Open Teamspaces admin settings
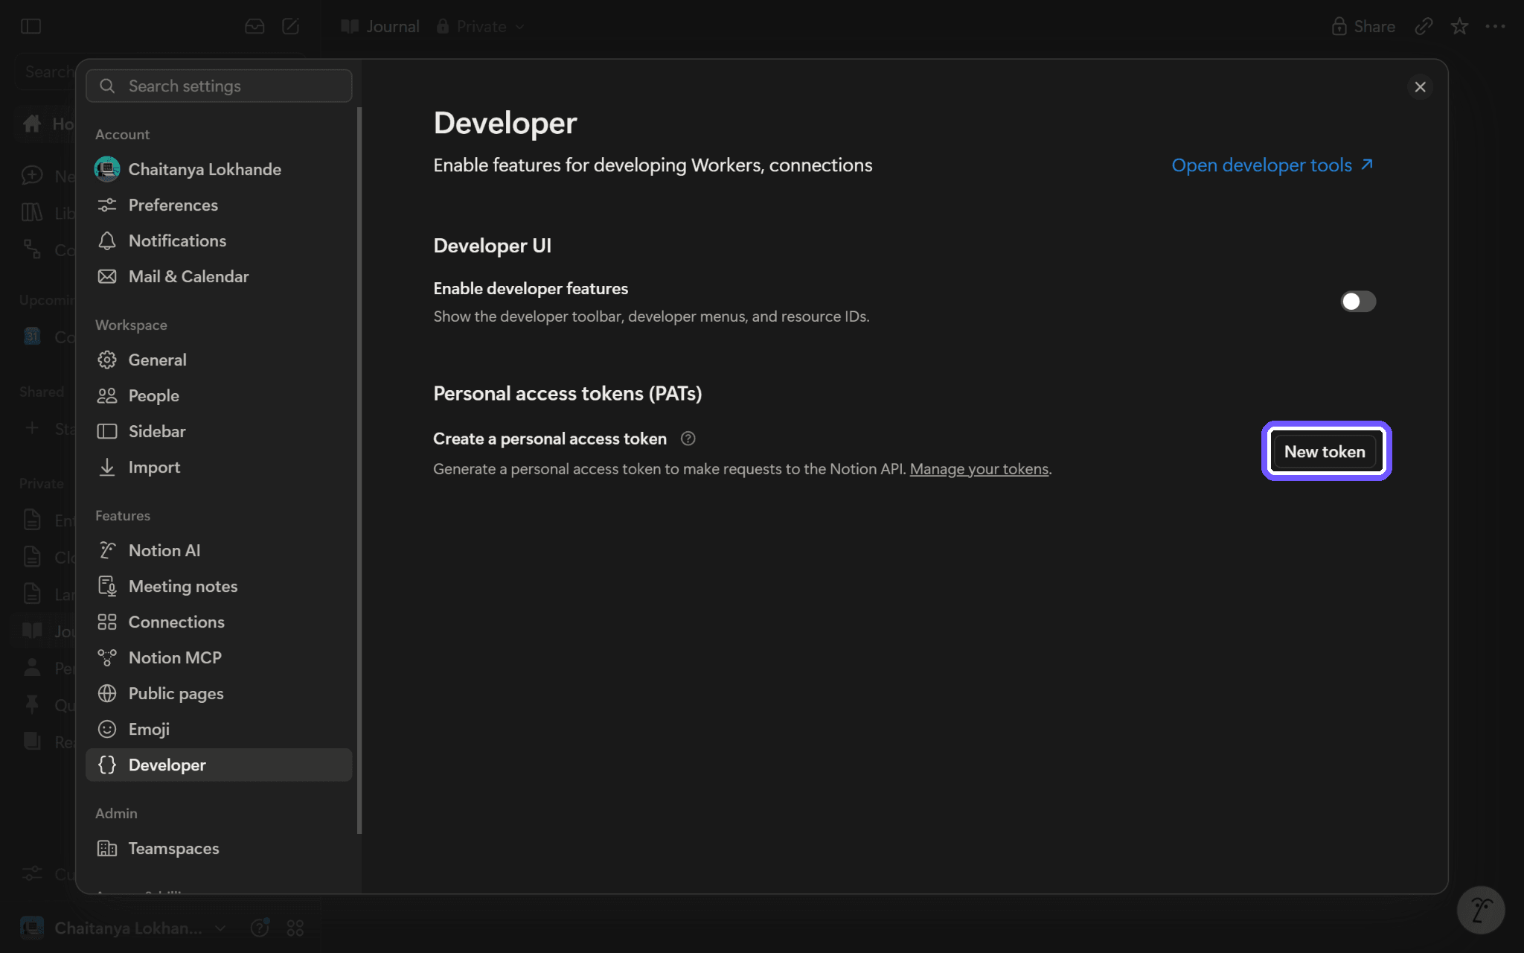This screenshot has width=1524, height=953. pyautogui.click(x=219, y=848)
